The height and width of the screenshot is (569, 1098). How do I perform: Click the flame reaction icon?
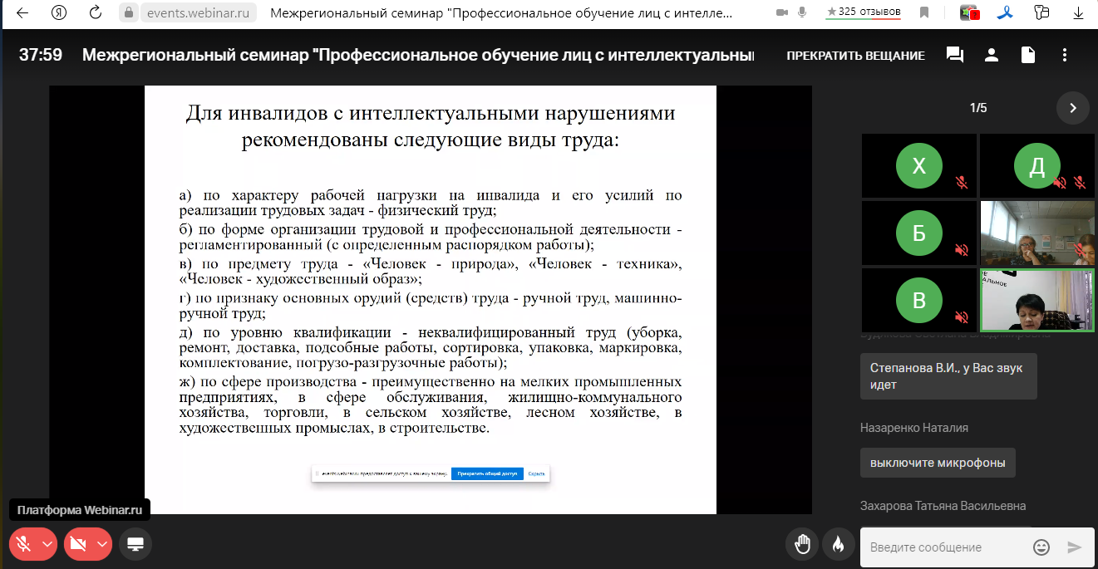(838, 544)
